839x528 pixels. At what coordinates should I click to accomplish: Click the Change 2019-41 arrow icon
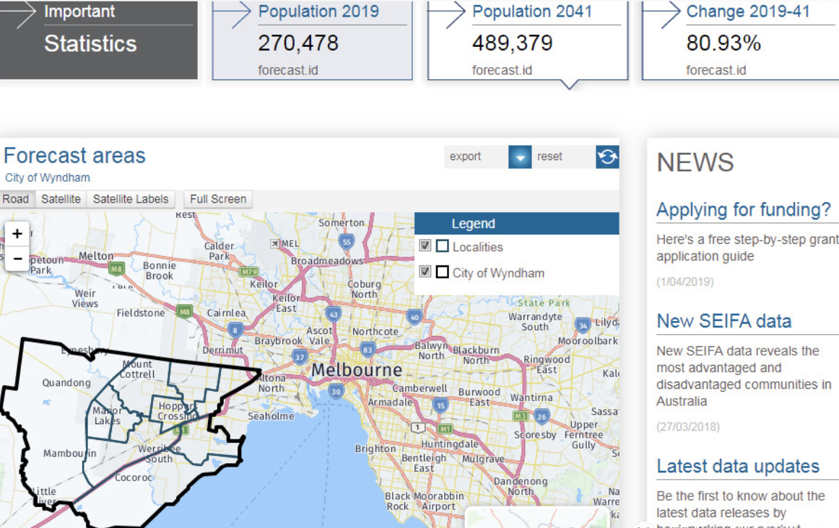(665, 14)
